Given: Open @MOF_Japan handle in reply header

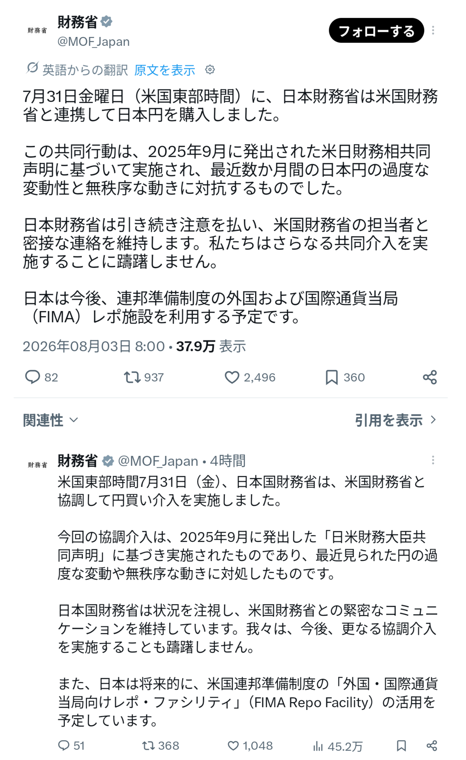Looking at the screenshot, I should tap(158, 461).
